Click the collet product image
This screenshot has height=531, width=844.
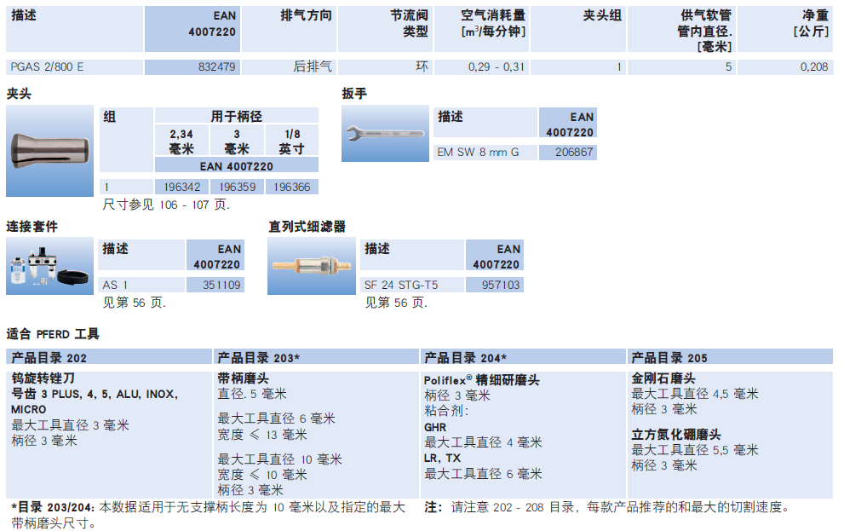[49, 151]
